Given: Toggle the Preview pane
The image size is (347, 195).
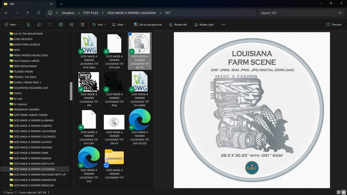Looking at the screenshot, I should 334,25.
